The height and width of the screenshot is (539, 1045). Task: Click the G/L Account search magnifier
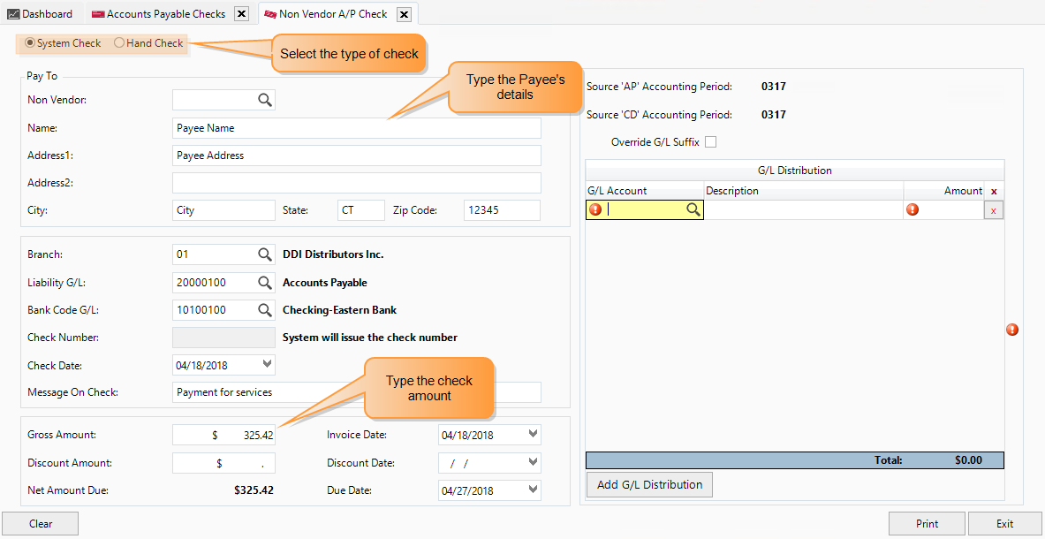(x=693, y=209)
